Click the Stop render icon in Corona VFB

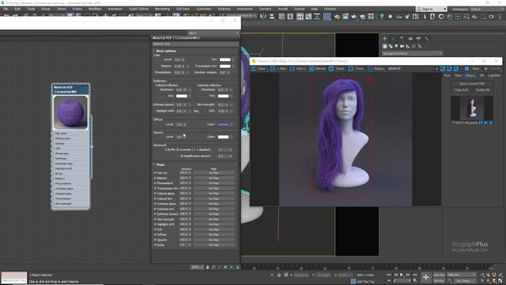pyautogui.click(x=466, y=69)
